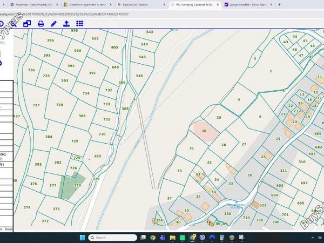Select parcel 338 on the map
Image resolution: width=324 pixels, height=243 pixels.
tap(227, 214)
